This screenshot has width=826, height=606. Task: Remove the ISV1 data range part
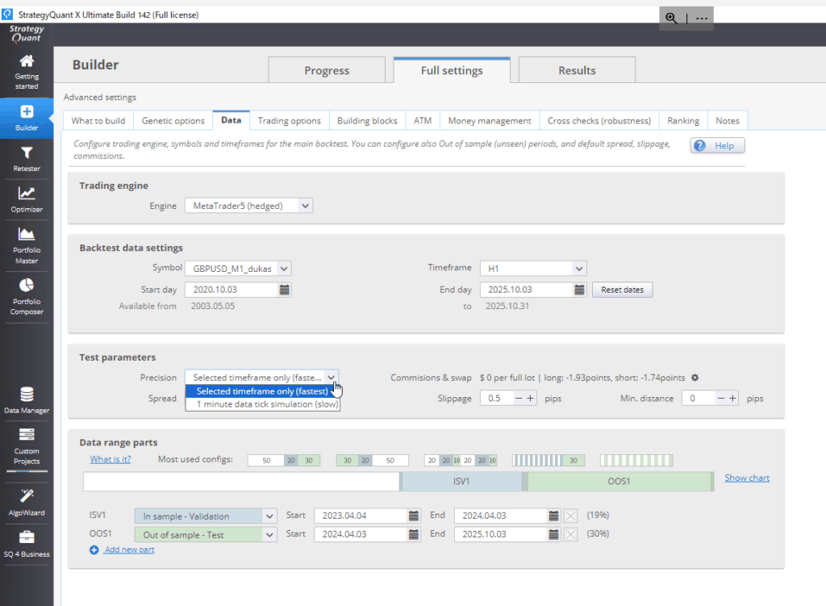pyautogui.click(x=570, y=516)
